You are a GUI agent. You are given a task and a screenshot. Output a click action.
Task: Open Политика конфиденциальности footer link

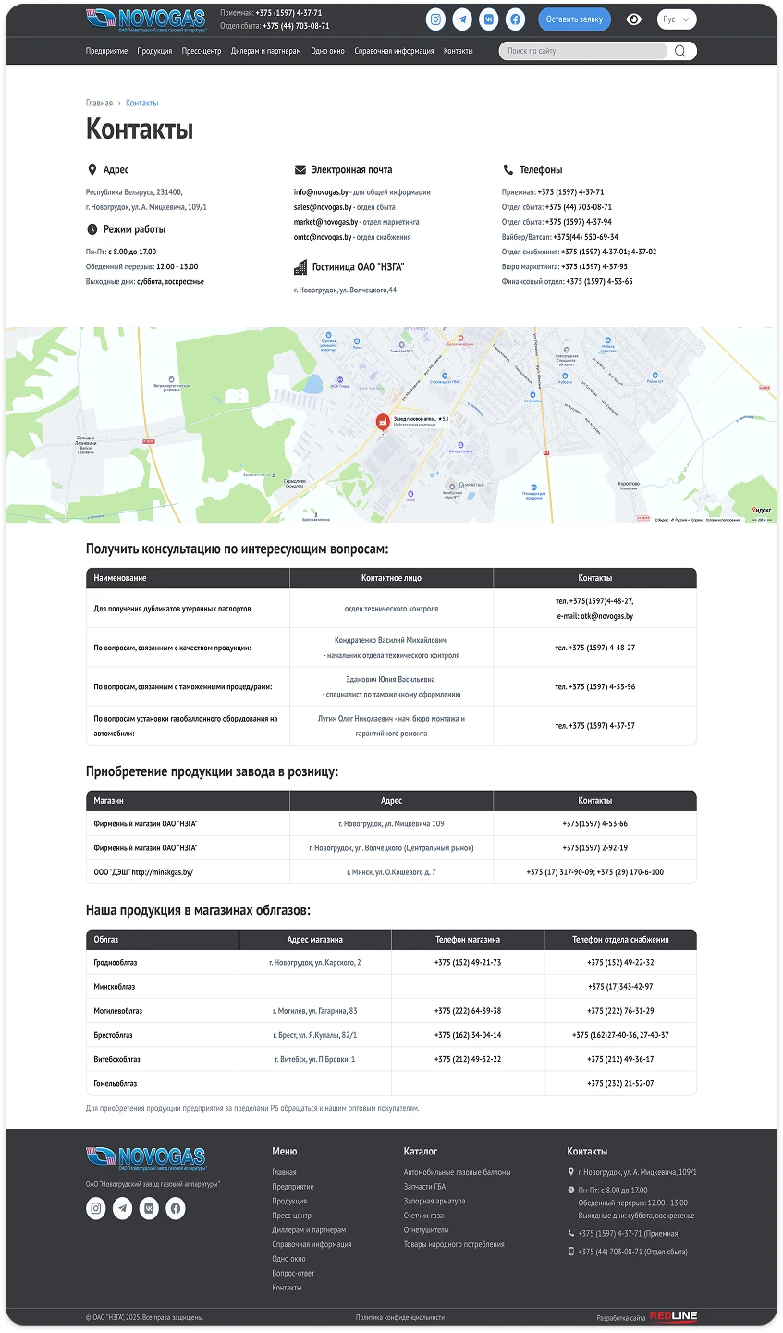400,1317
